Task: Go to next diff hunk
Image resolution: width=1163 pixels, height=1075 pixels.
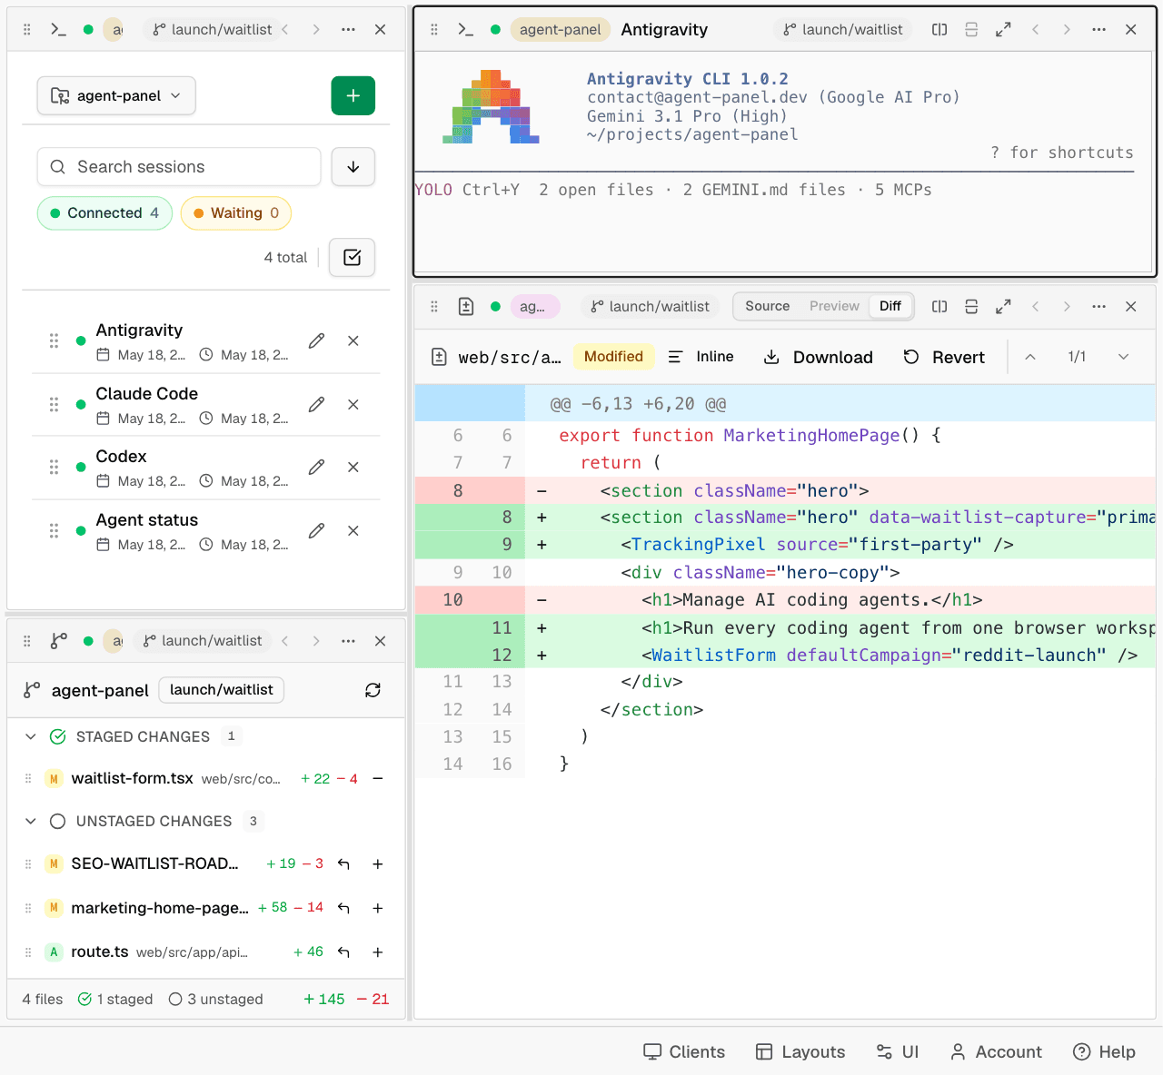Action: (x=1123, y=357)
